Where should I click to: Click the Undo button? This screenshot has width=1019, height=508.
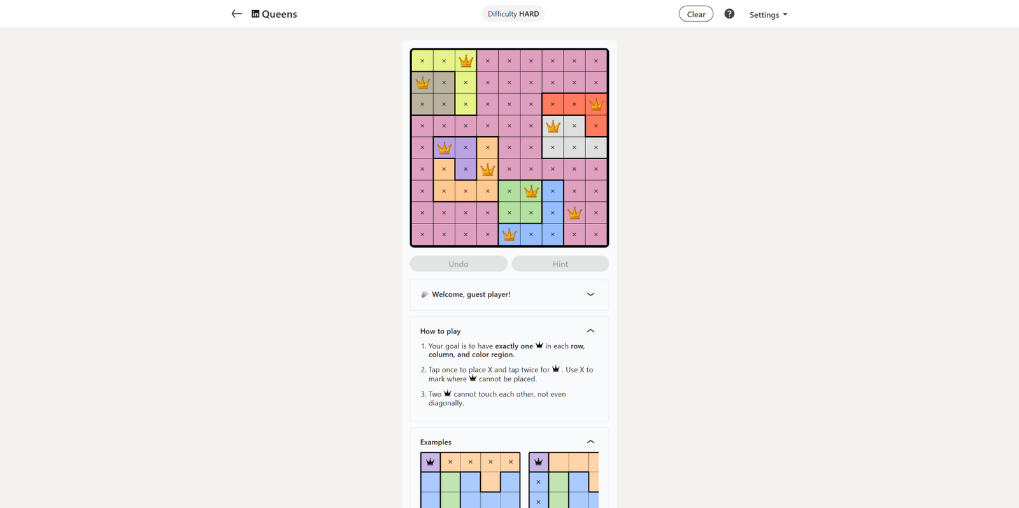pyautogui.click(x=459, y=264)
